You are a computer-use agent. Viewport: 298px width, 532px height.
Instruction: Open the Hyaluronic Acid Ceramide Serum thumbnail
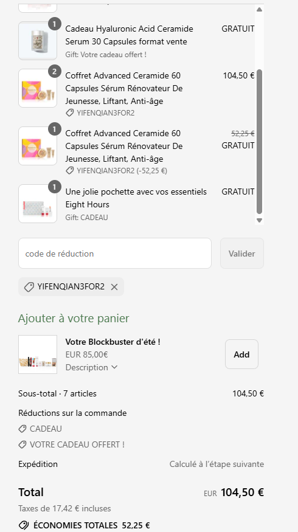[x=38, y=41]
